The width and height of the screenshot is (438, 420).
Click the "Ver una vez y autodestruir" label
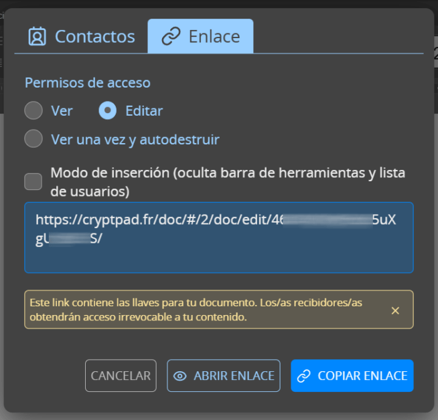[x=135, y=140]
